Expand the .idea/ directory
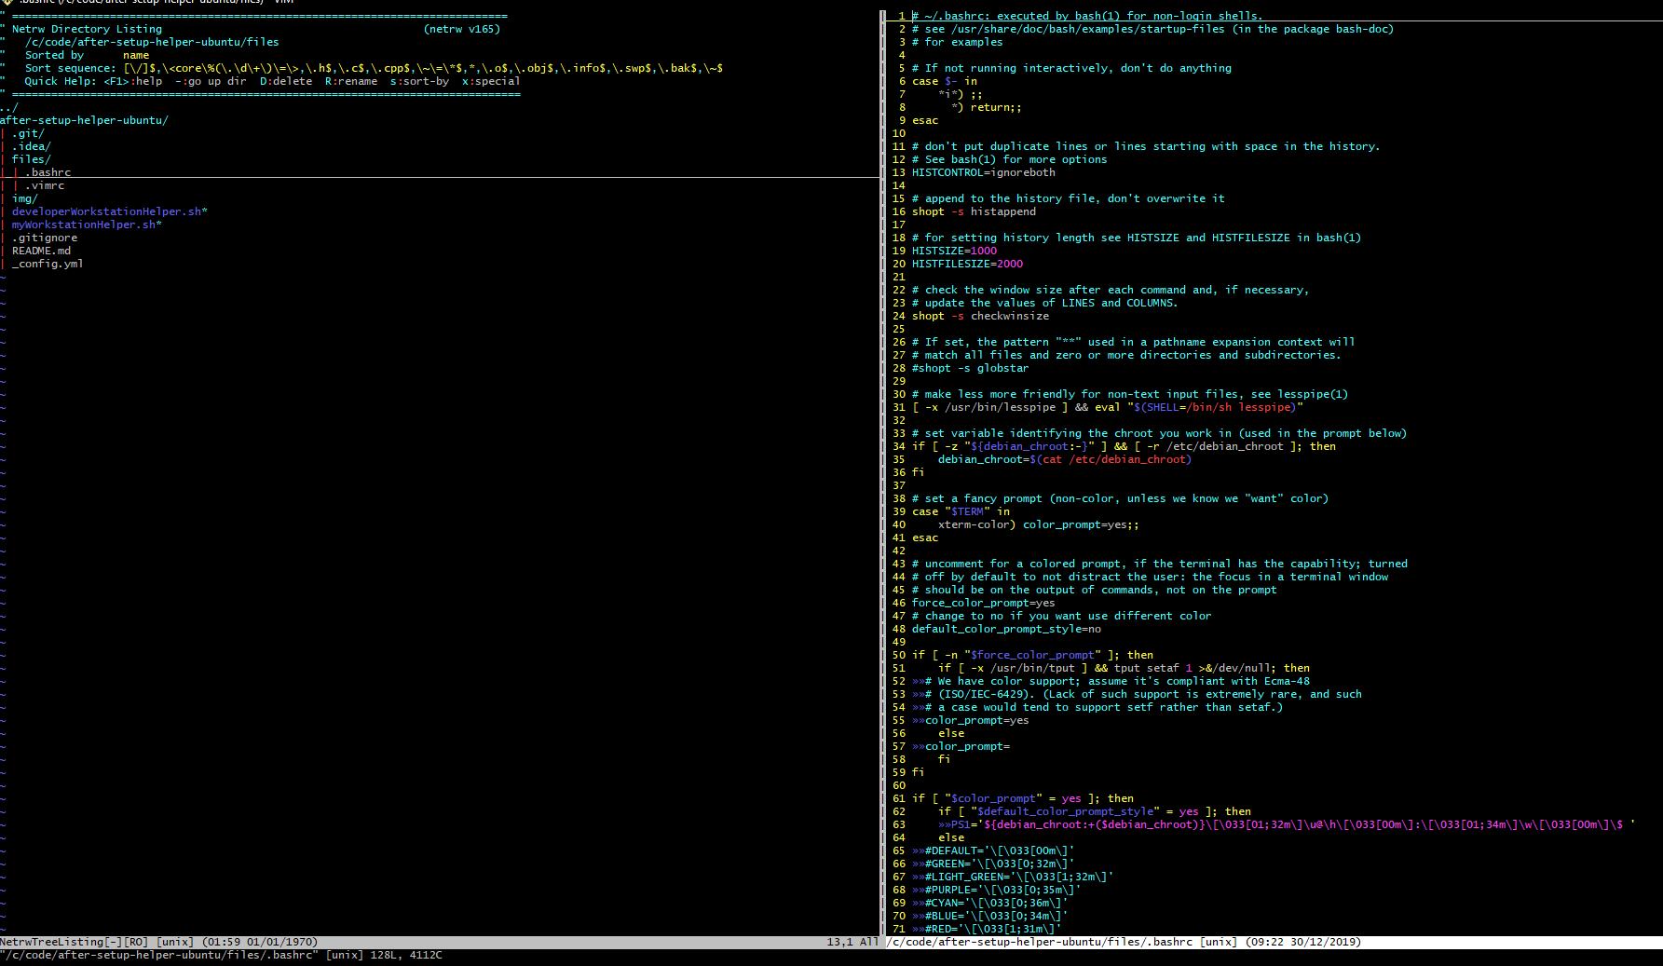 coord(32,146)
